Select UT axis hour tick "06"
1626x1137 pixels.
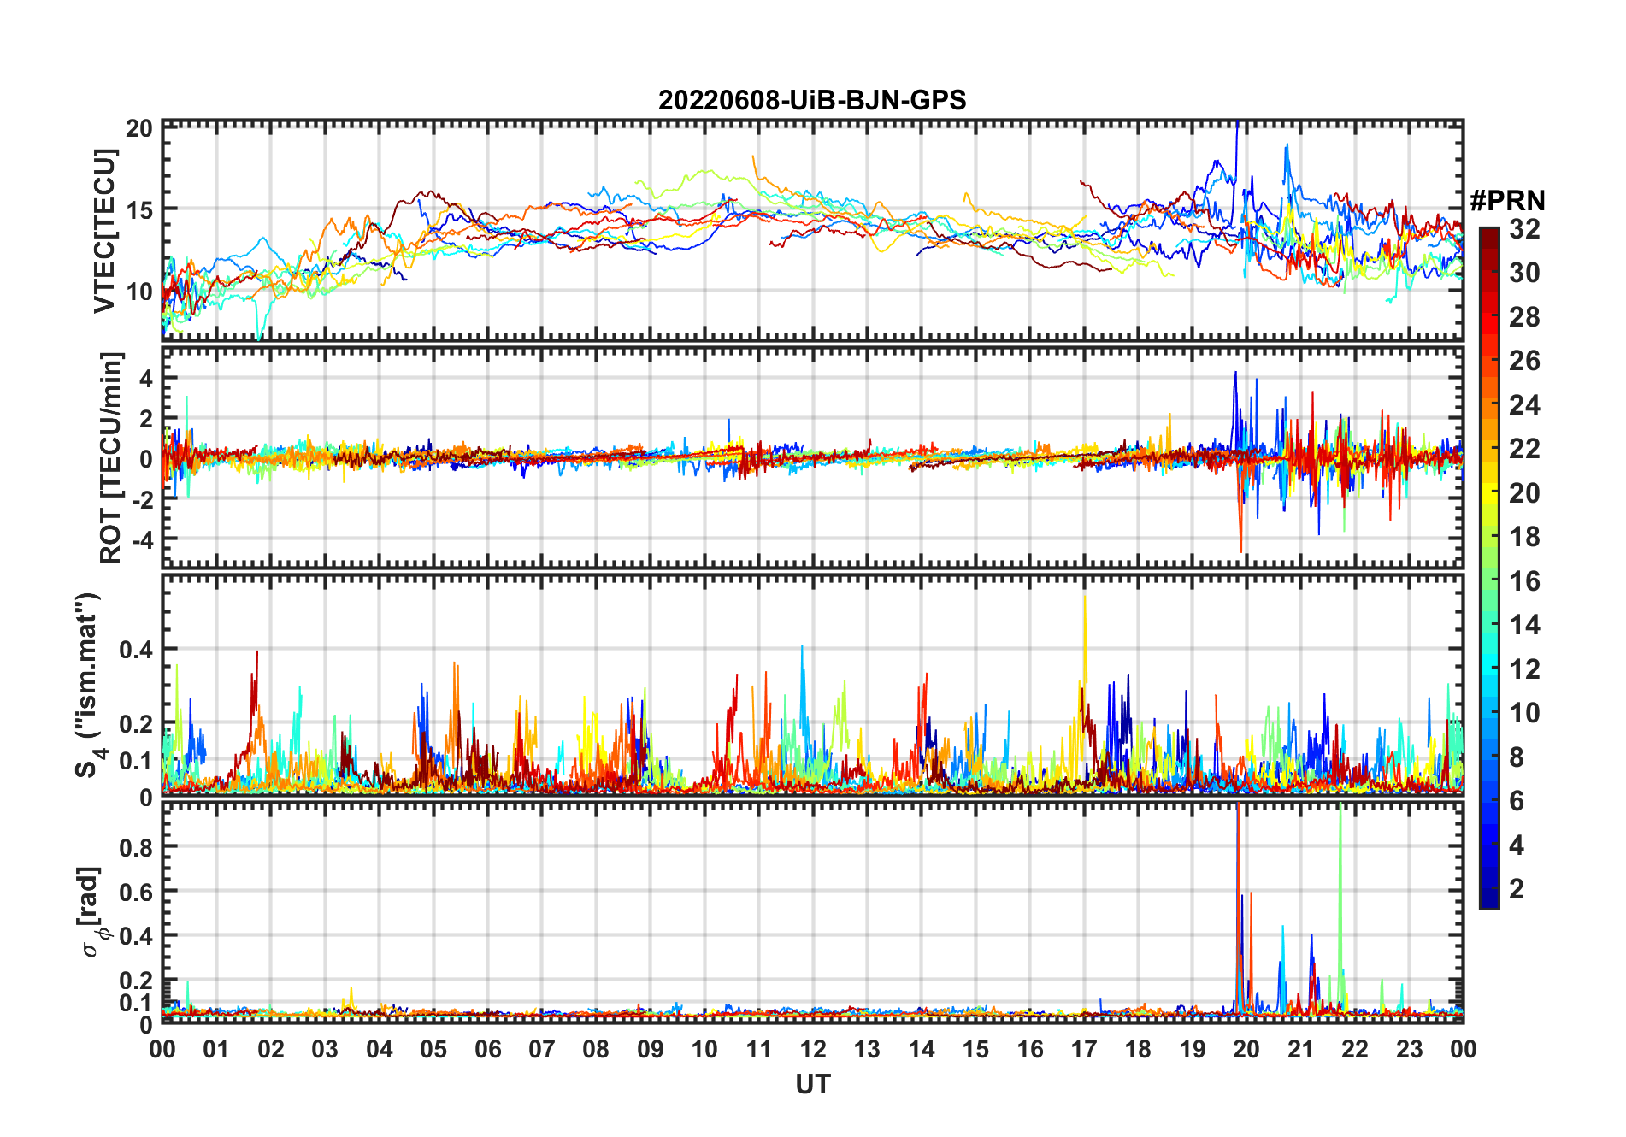coord(488,1049)
